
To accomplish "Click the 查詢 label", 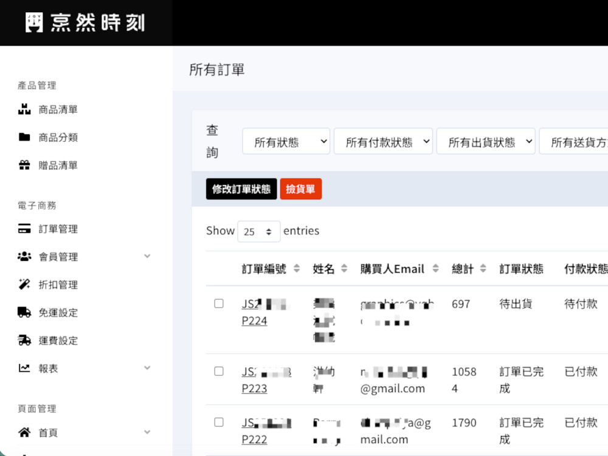I will pyautogui.click(x=212, y=141).
